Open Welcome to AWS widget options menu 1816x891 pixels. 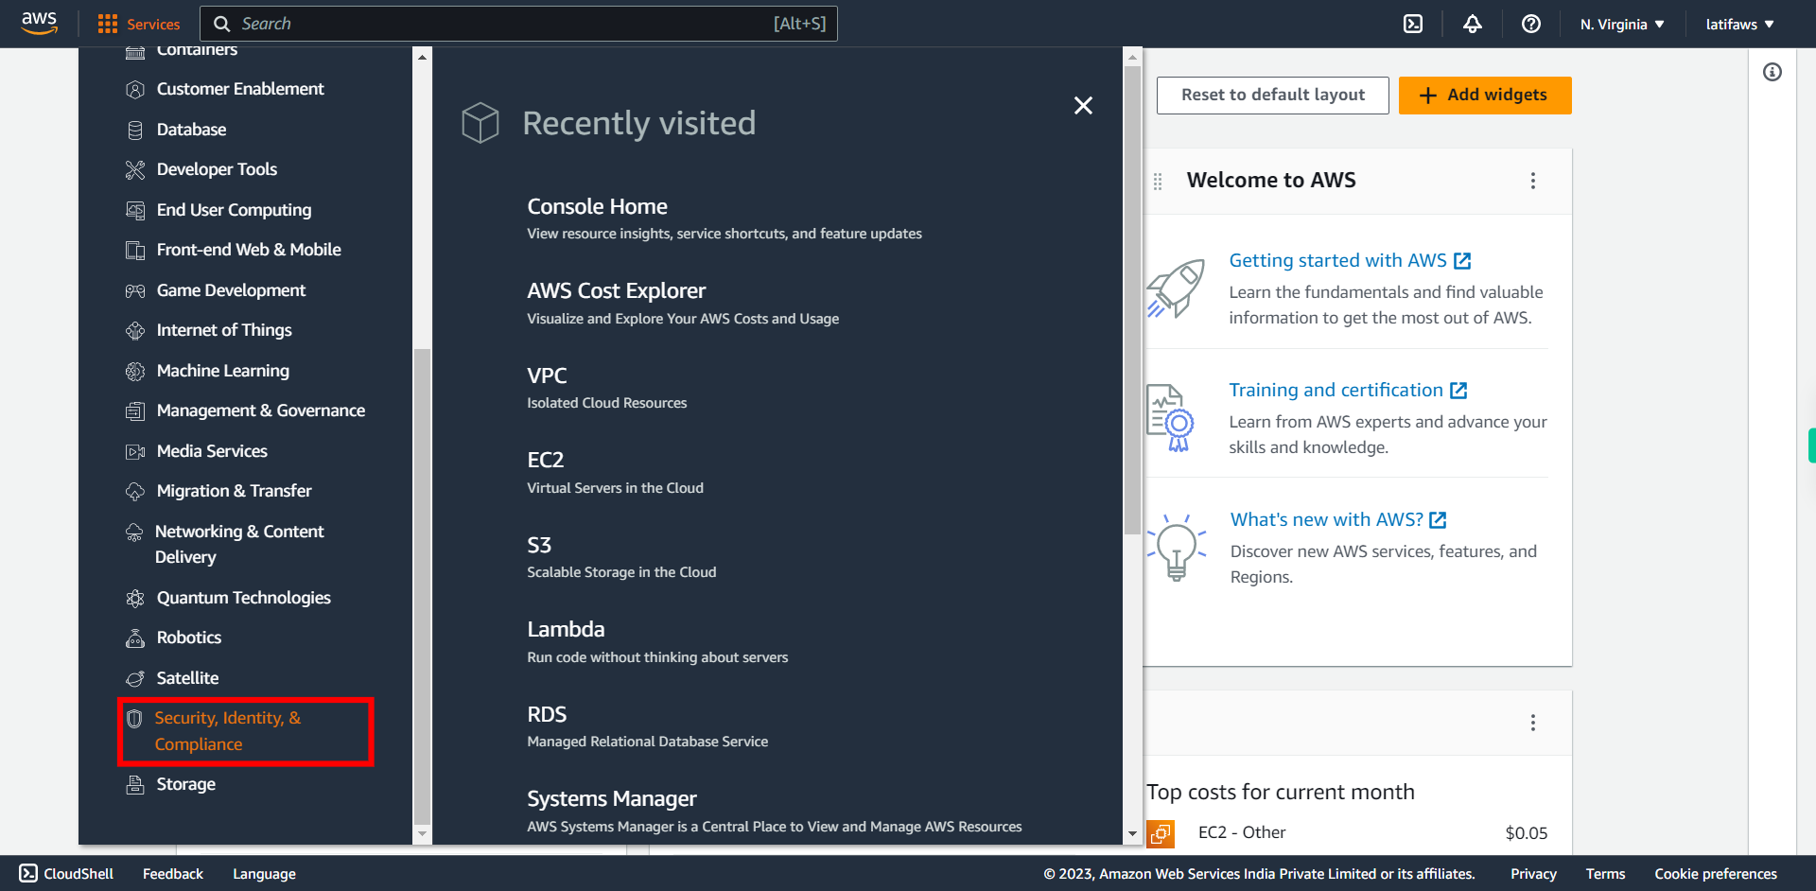coord(1532,181)
